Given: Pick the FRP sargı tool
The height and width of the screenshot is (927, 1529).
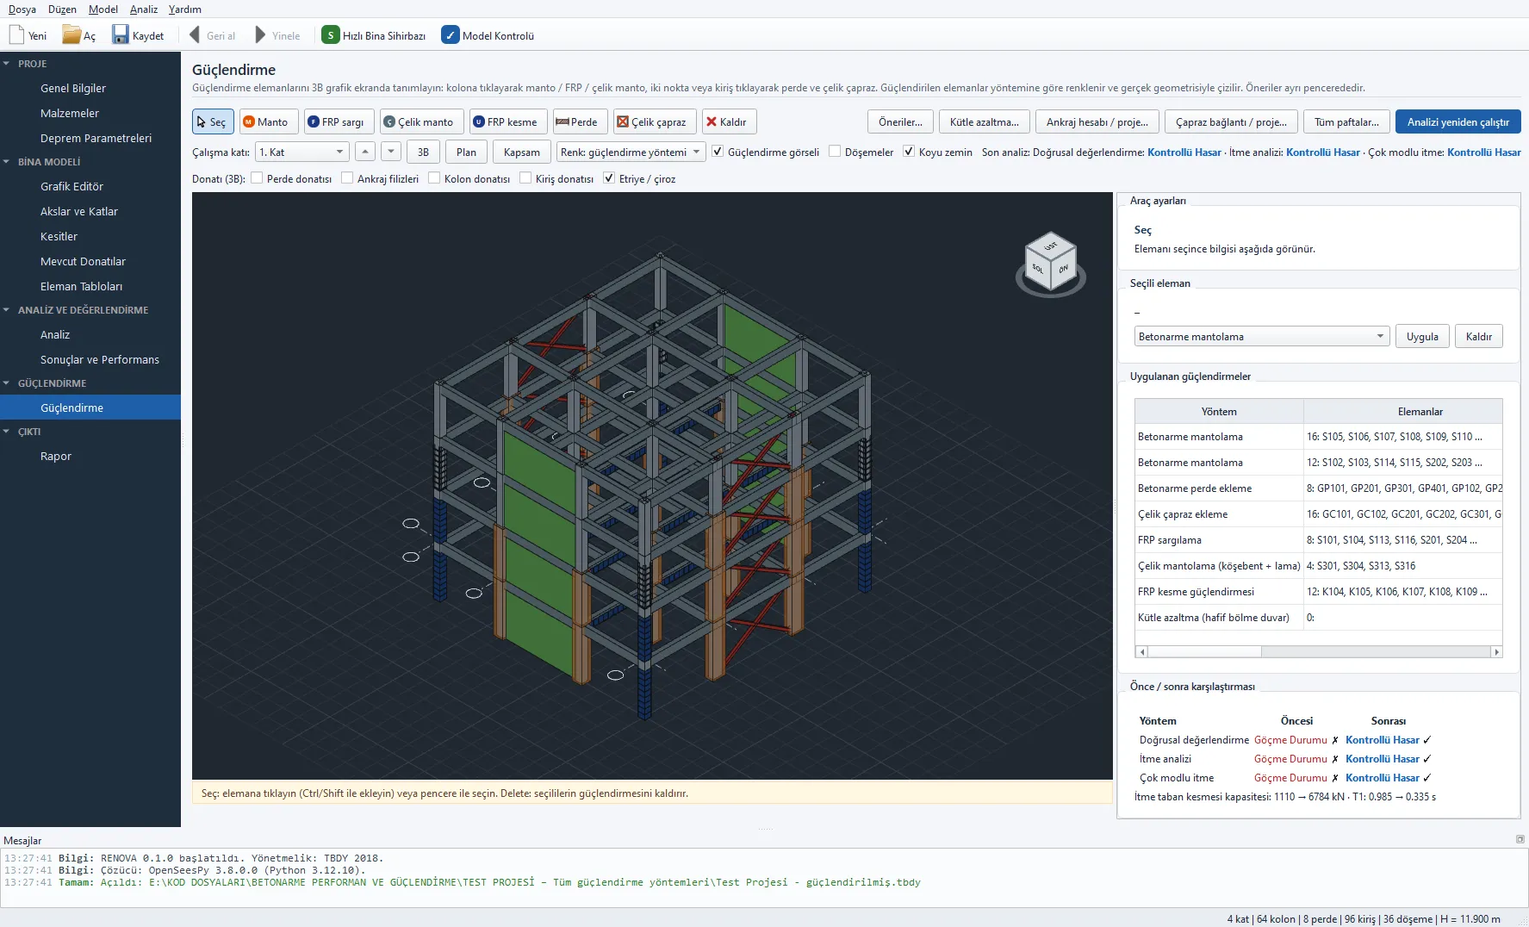Looking at the screenshot, I should (x=339, y=121).
